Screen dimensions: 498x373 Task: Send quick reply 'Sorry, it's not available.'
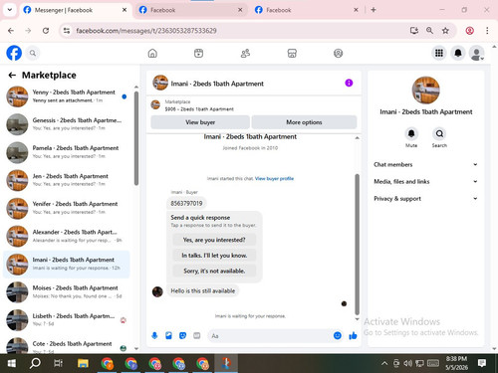coord(214,271)
